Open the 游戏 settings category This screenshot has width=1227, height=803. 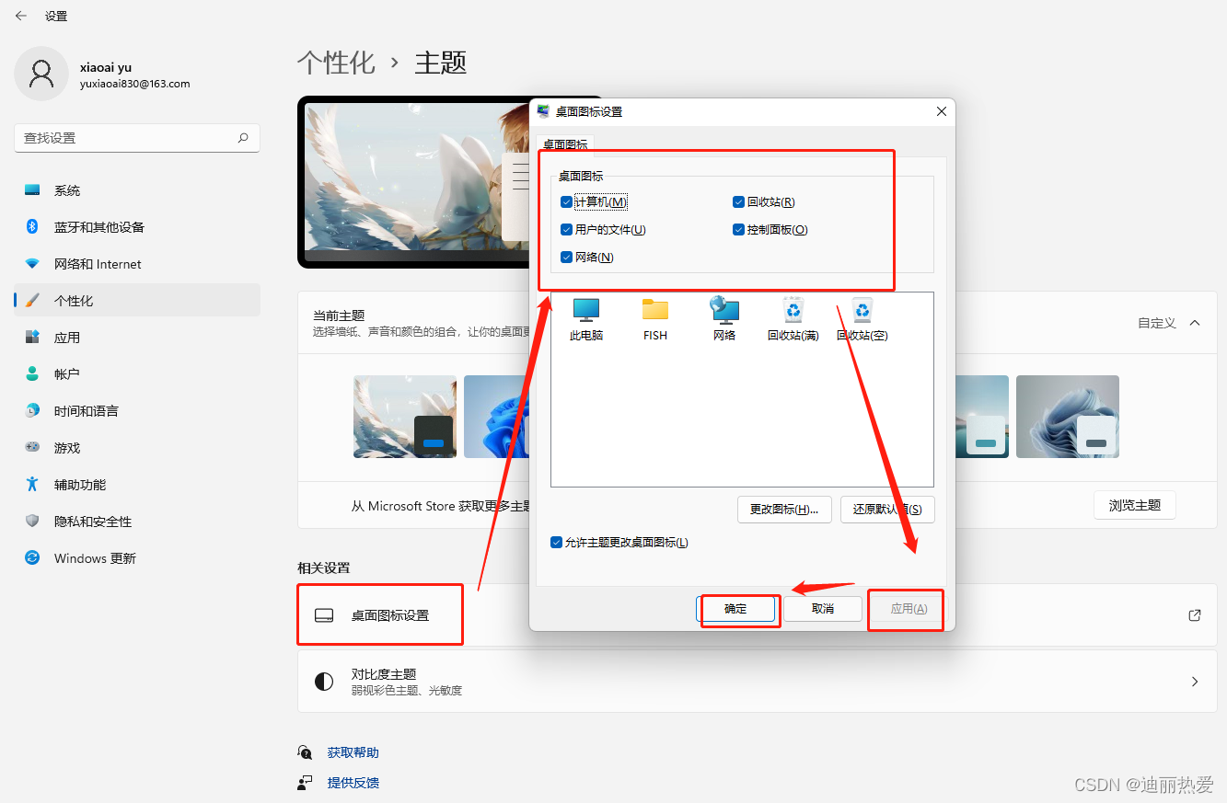tap(137, 448)
